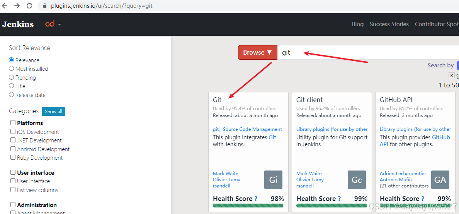
Task: Remove the search filter with the x icon
Action: click(x=452, y=75)
